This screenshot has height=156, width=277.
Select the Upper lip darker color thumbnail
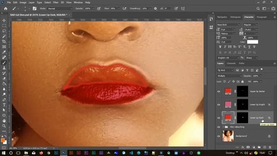tap(228, 91)
